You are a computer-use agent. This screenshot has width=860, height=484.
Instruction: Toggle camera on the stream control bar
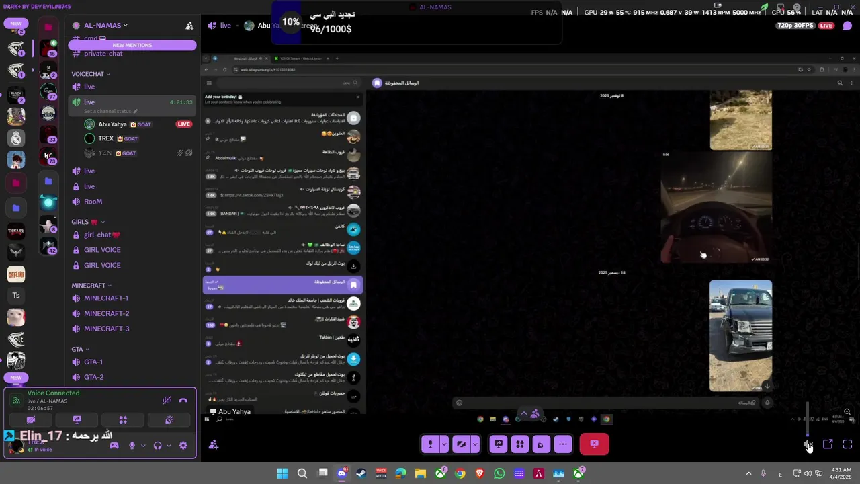click(461, 444)
